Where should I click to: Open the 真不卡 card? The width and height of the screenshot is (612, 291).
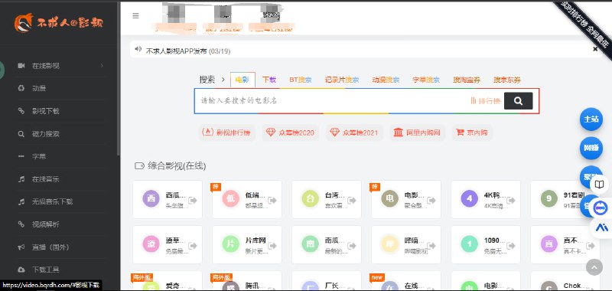point(565,245)
